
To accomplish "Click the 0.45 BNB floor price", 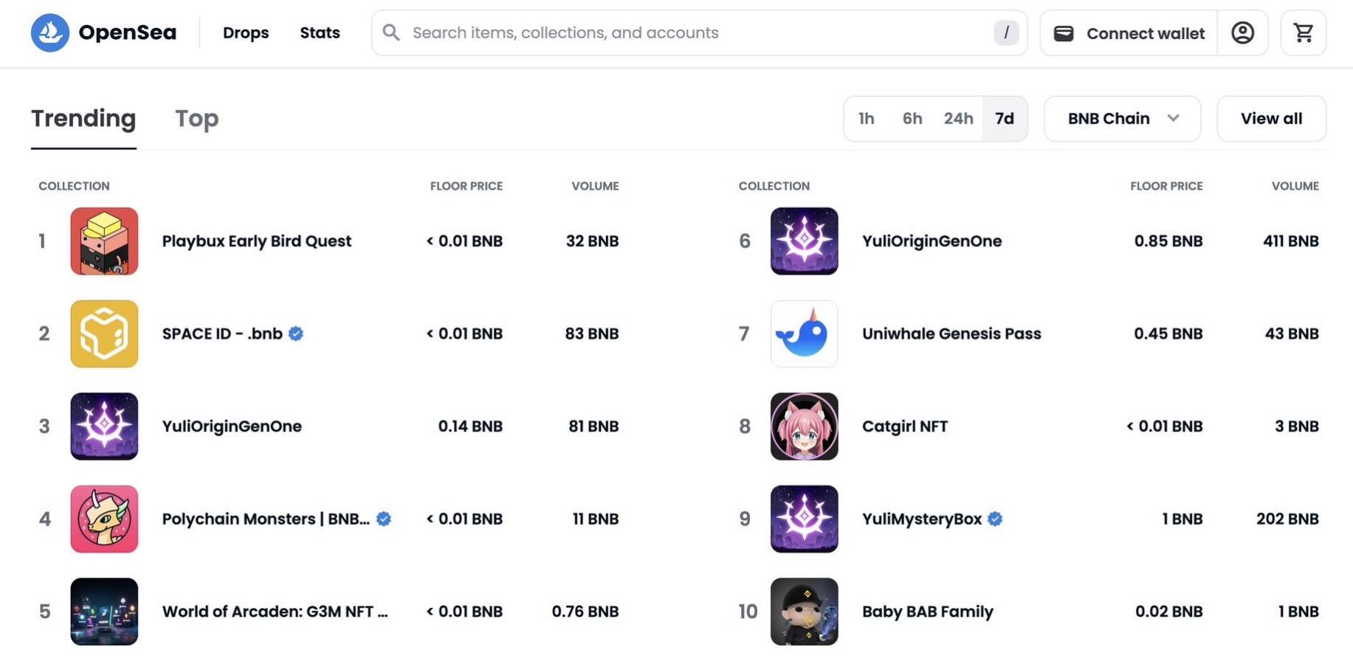I will pyautogui.click(x=1168, y=333).
